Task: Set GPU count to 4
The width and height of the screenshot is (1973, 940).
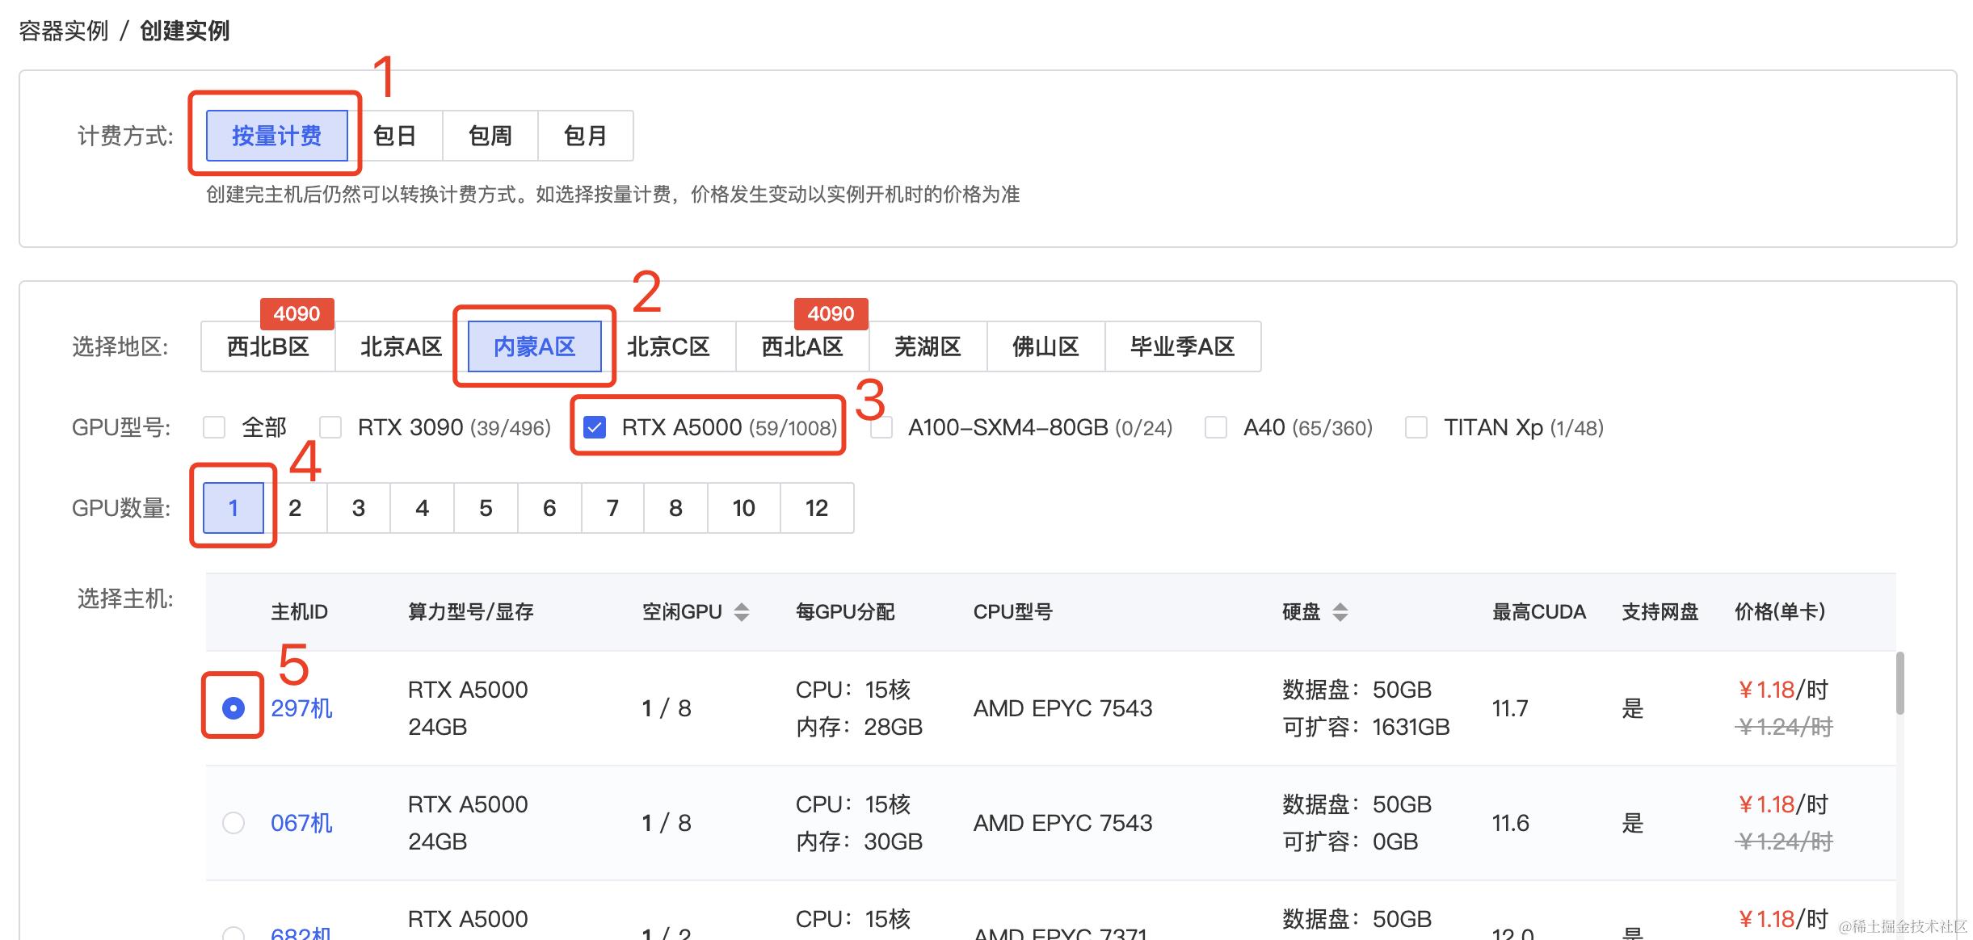Action: [x=422, y=508]
